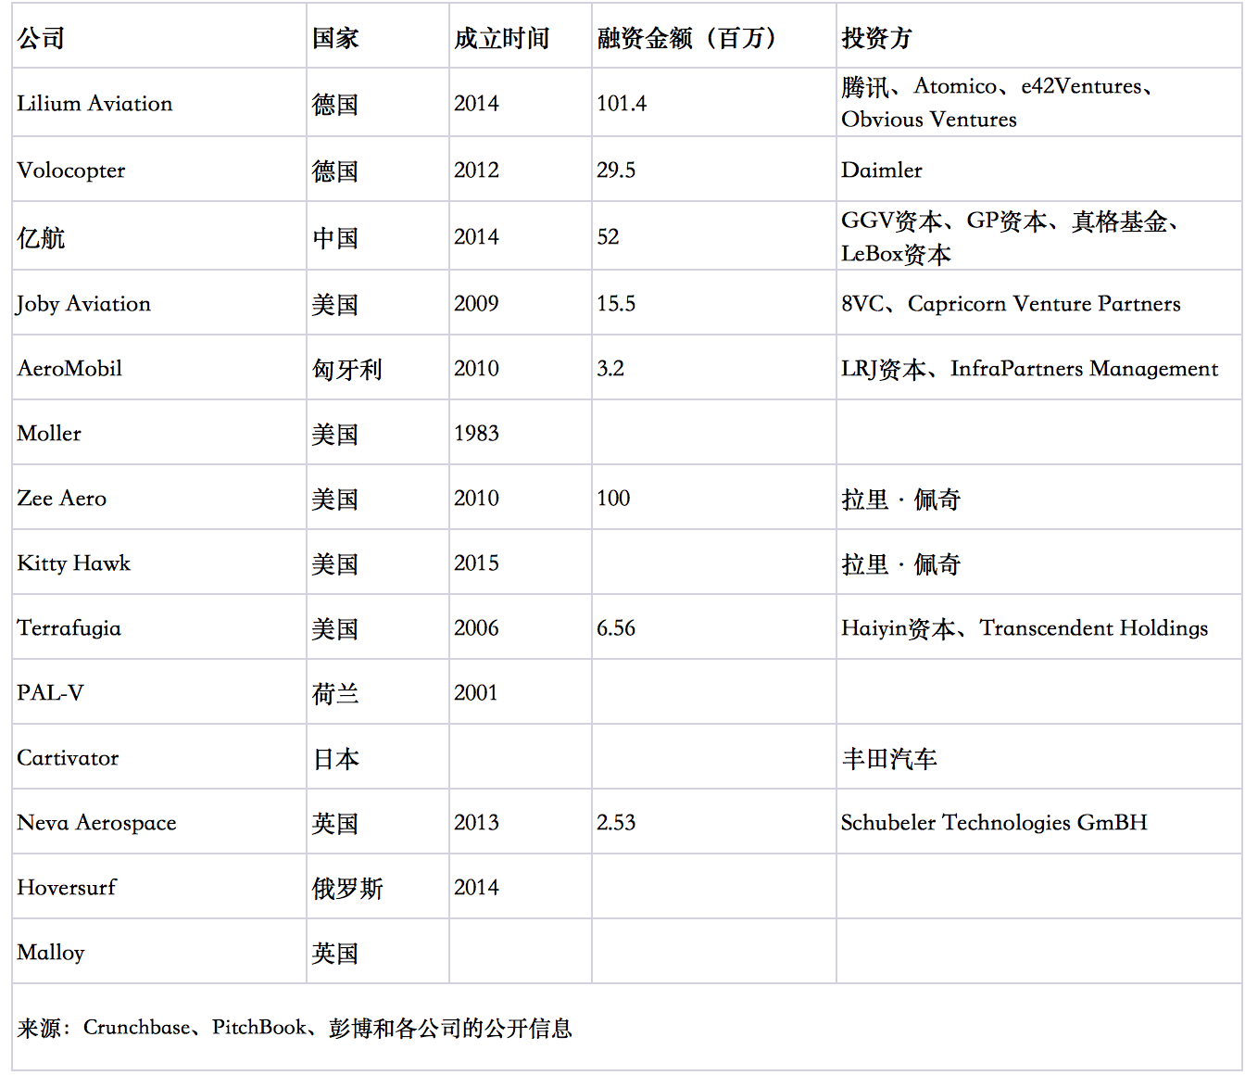Click the 2001 founding year for PAL-V
1245x1075 pixels.
tap(475, 692)
